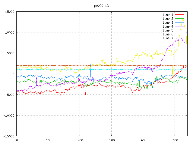Click the x-axis label 500
The height and width of the screenshot is (144, 193).
[175, 140]
